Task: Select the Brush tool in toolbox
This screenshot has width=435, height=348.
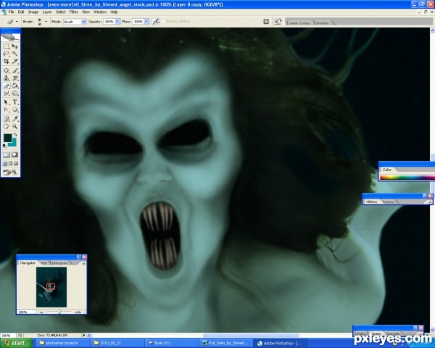Action: click(x=15, y=70)
